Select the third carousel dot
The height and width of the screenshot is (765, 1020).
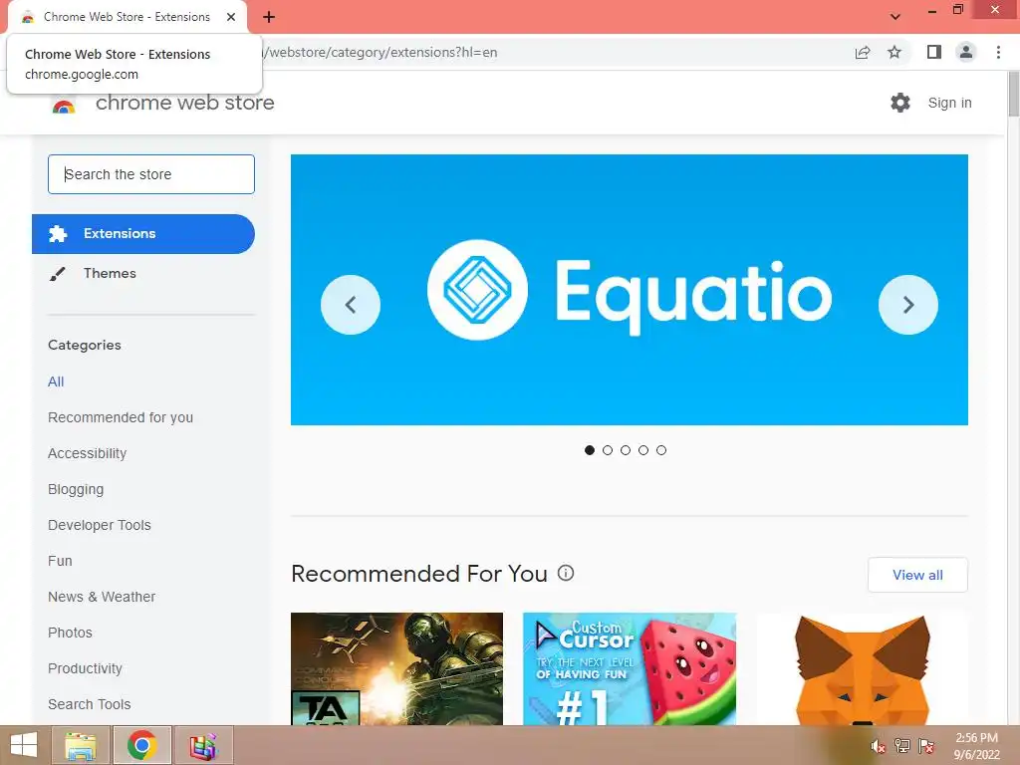tap(626, 450)
